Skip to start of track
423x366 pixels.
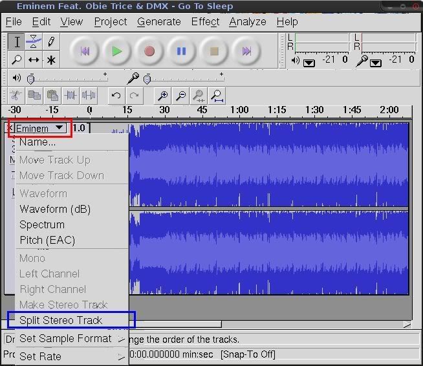[85, 51]
